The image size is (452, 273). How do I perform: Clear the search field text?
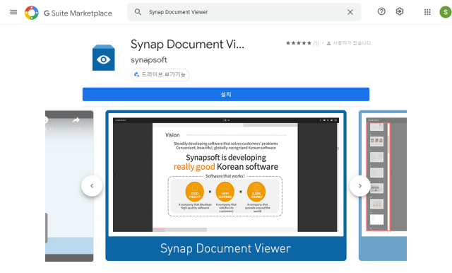point(350,12)
